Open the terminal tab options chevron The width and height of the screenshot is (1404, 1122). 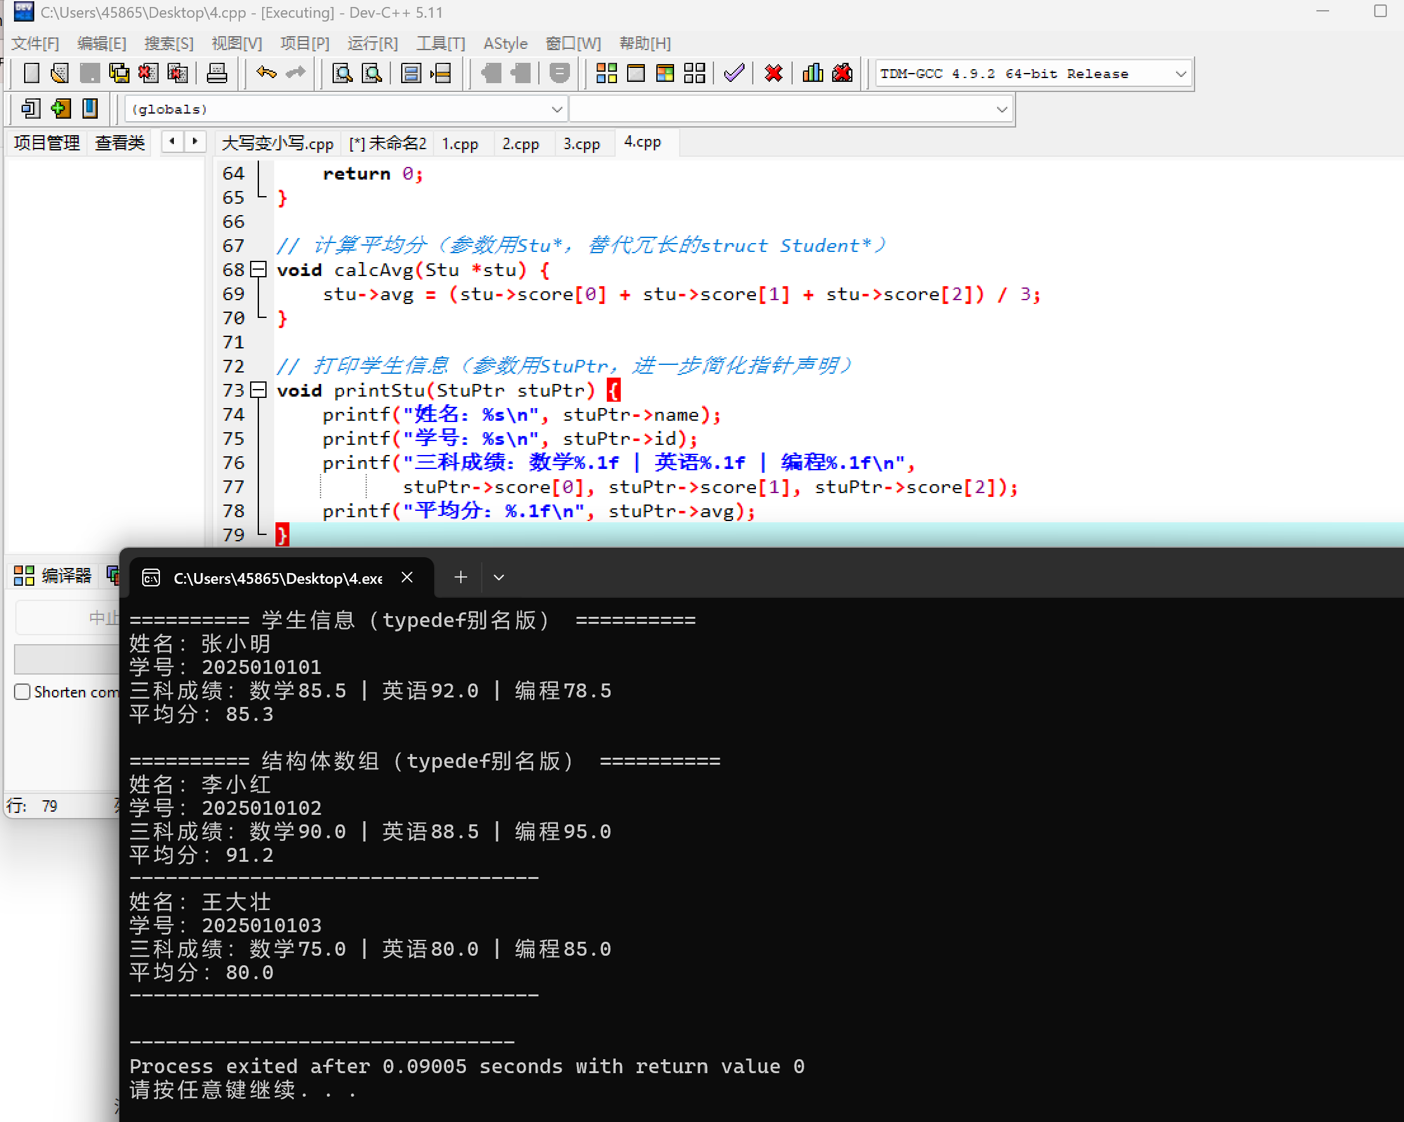499,577
